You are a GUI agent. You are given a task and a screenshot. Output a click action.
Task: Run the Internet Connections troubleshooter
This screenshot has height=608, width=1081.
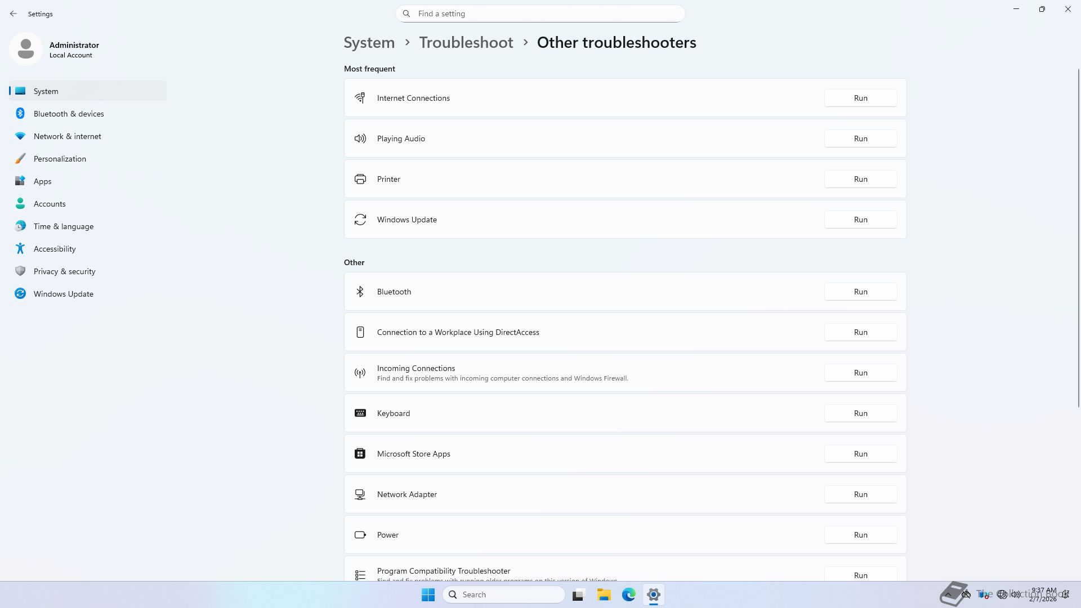pos(860,98)
